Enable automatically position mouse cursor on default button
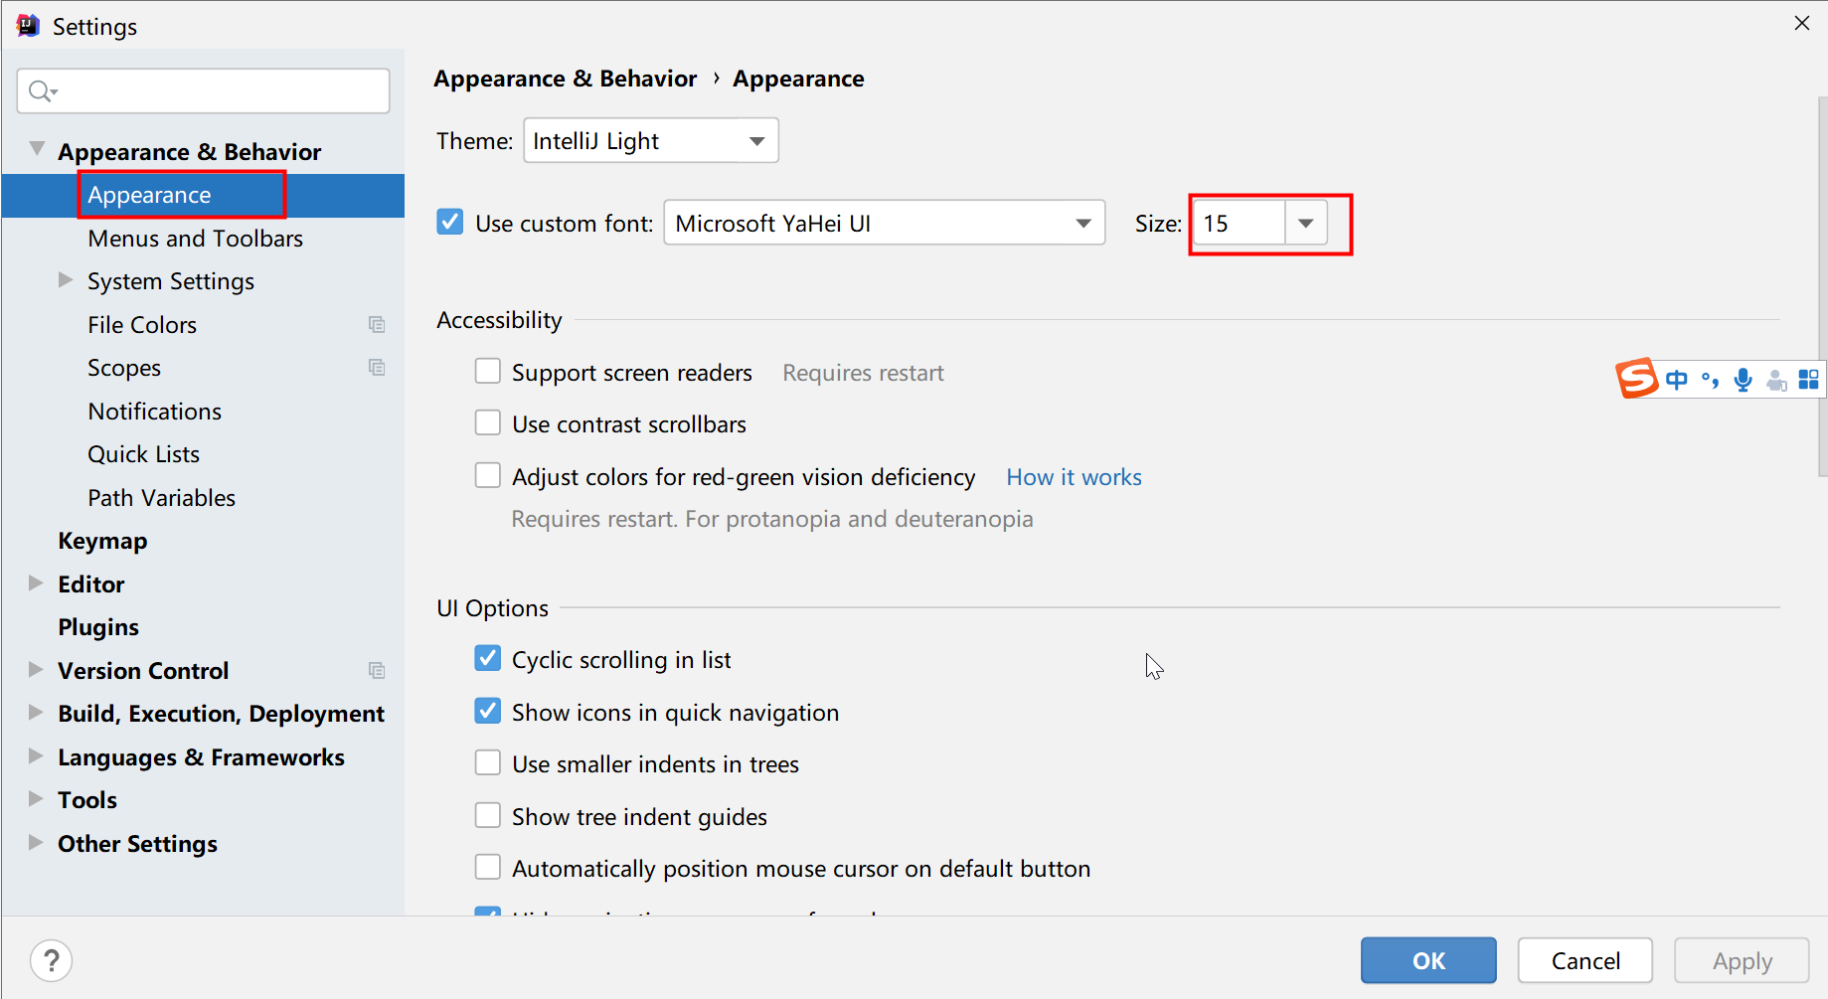The image size is (1828, 999). [x=488, y=868]
